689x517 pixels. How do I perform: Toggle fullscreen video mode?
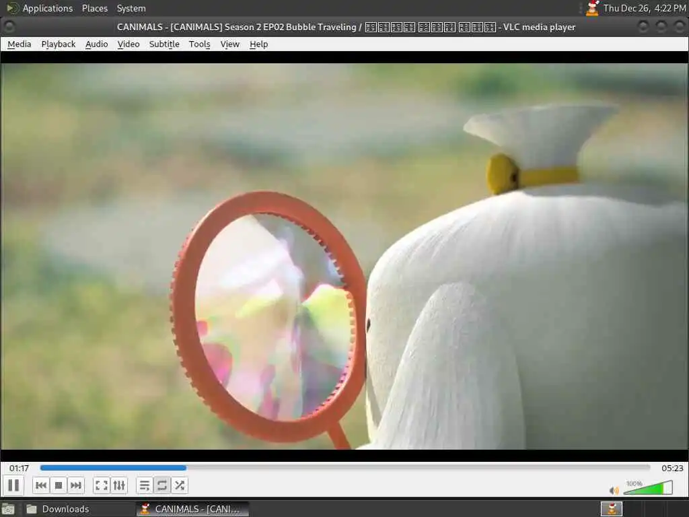click(x=102, y=485)
